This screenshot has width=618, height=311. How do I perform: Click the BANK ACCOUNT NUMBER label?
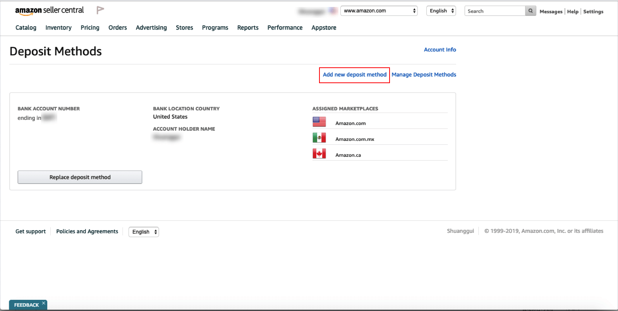pyautogui.click(x=49, y=109)
